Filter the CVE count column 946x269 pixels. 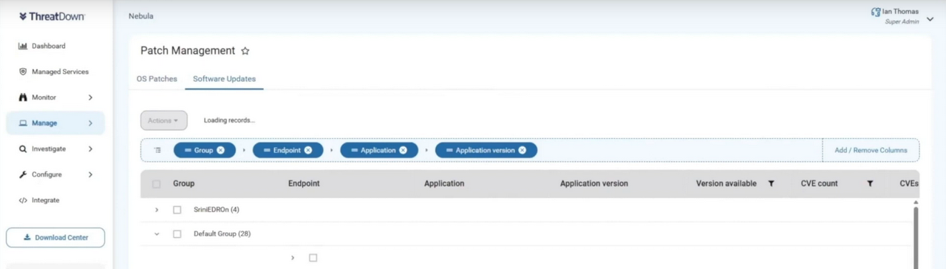[870, 183]
